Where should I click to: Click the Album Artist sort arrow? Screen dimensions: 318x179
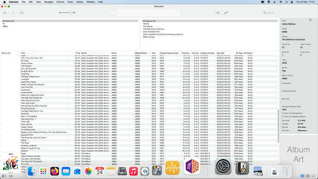[x=149, y=53]
